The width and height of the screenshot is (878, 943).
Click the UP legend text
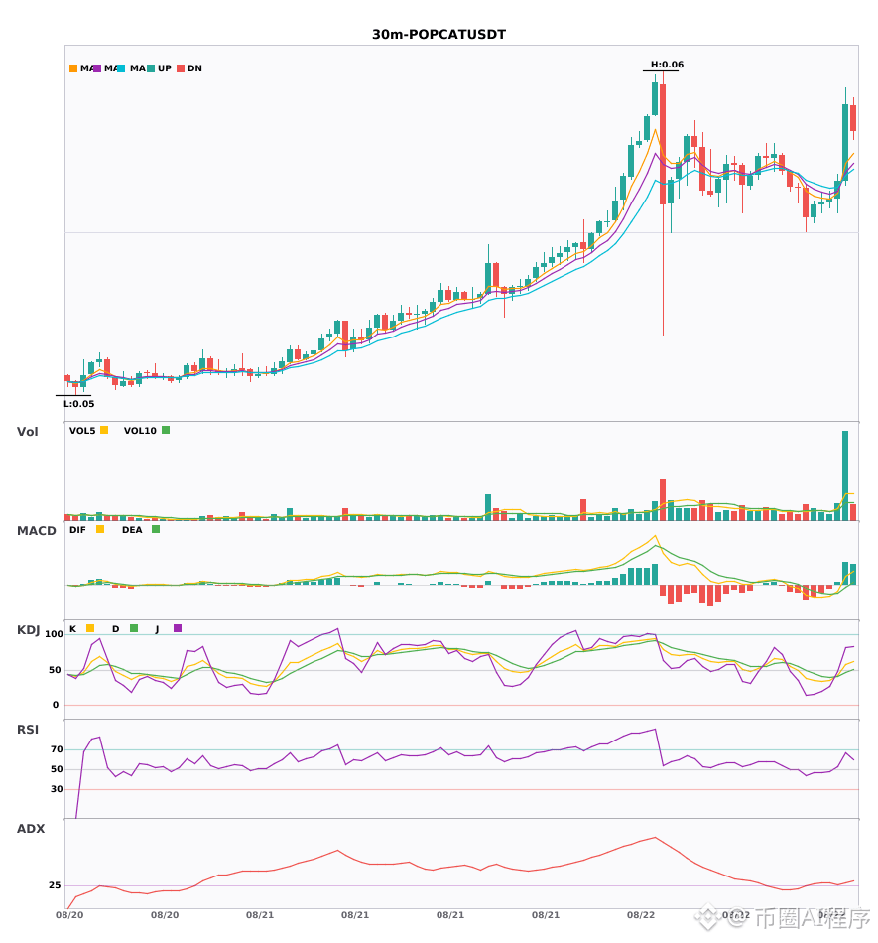point(165,68)
